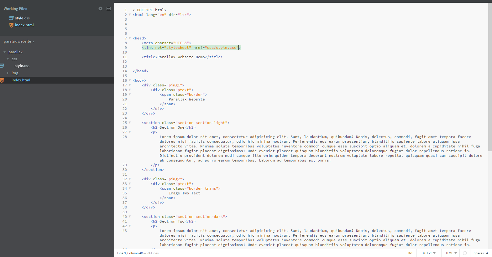Open the UTF-8 encoding dropdown
Viewport: 492px width, 257px height.
(x=429, y=253)
